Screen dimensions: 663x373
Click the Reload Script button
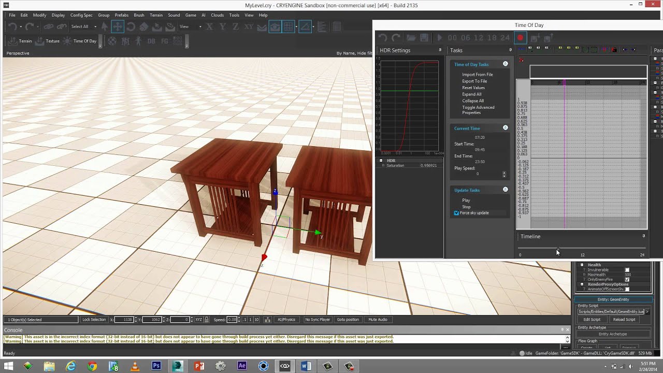[624, 320]
